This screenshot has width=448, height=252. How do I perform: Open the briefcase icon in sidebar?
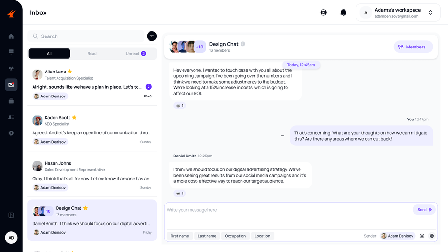pos(11,101)
